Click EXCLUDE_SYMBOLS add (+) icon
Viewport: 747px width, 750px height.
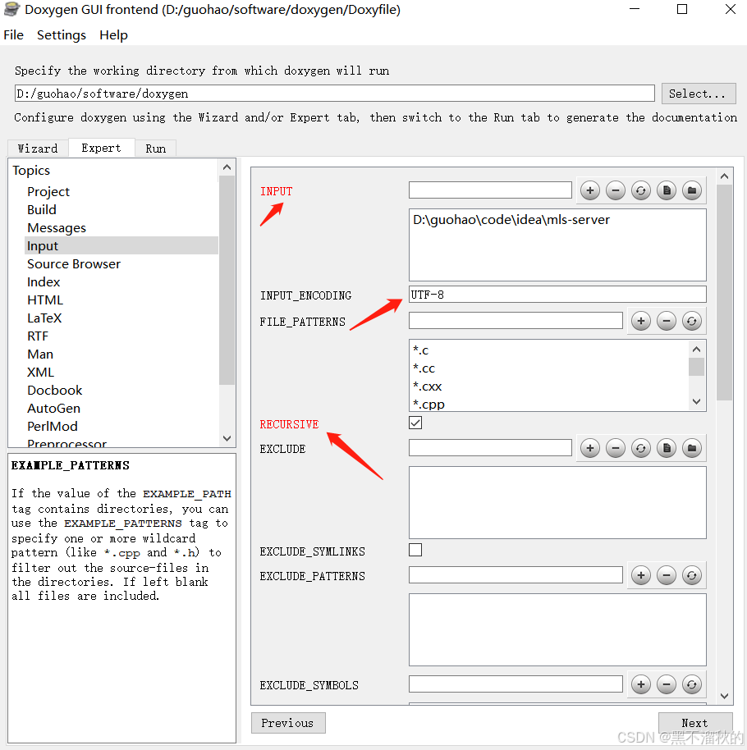641,684
